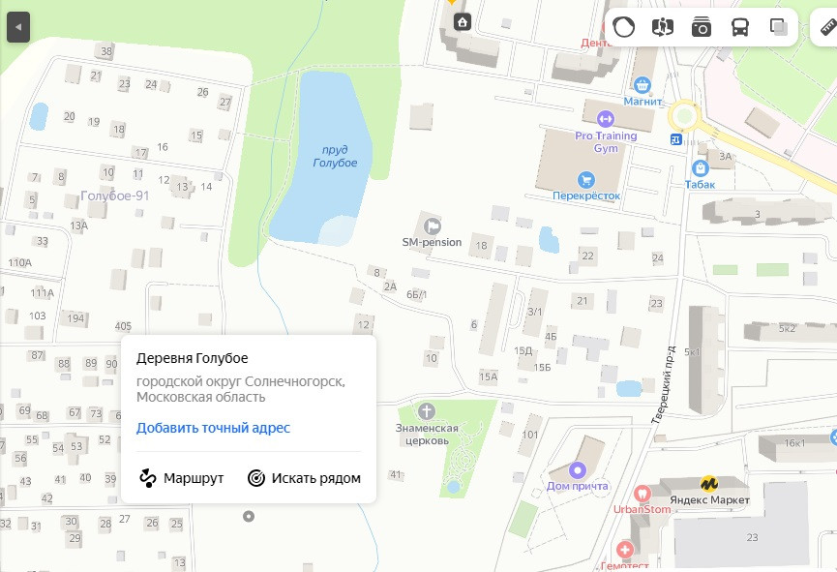Click the grey location pin dot
Screen dimensions: 837x572
click(249, 517)
